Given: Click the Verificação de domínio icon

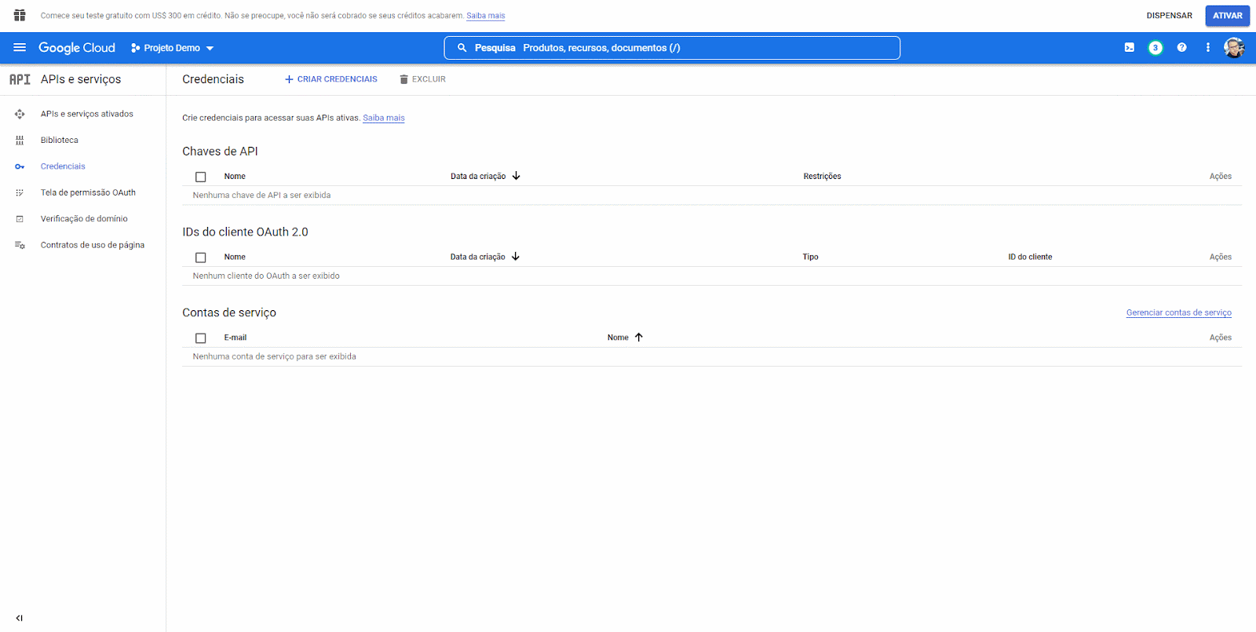Looking at the screenshot, I should coord(20,219).
